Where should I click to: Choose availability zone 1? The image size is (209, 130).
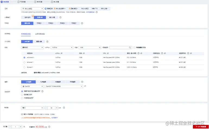[x=39, y=23]
